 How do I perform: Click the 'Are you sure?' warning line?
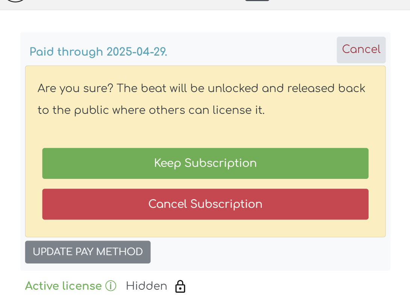(201, 89)
